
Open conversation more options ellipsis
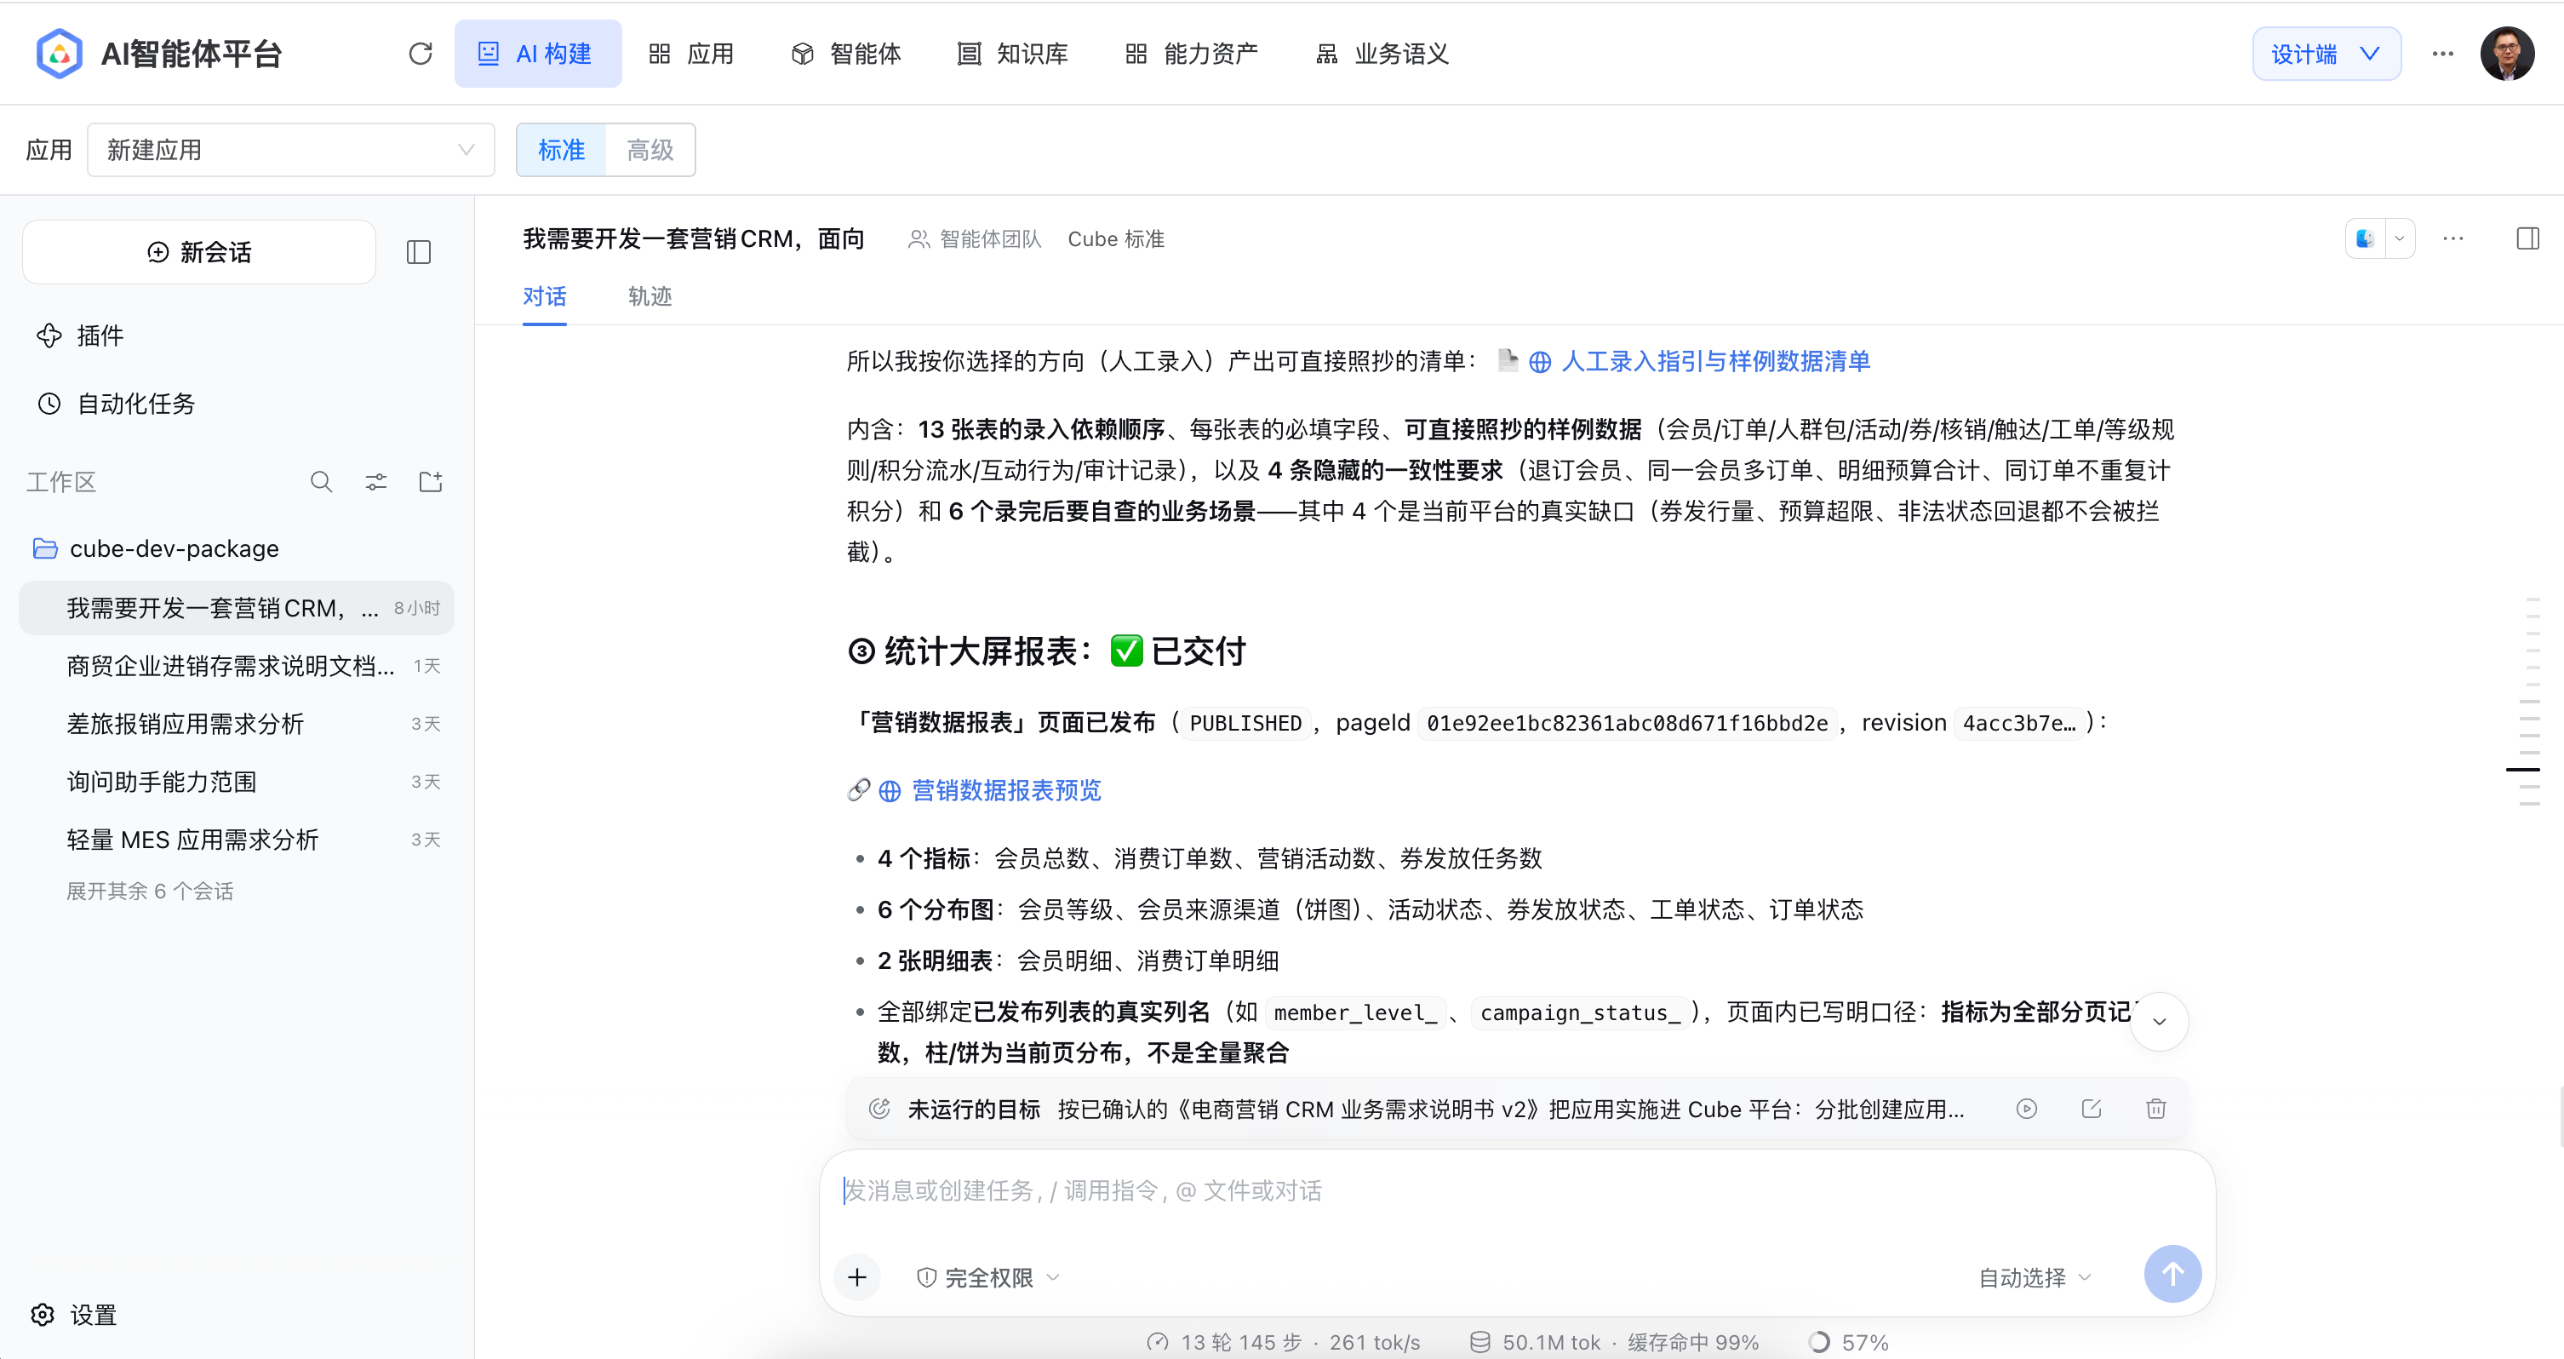2453,239
